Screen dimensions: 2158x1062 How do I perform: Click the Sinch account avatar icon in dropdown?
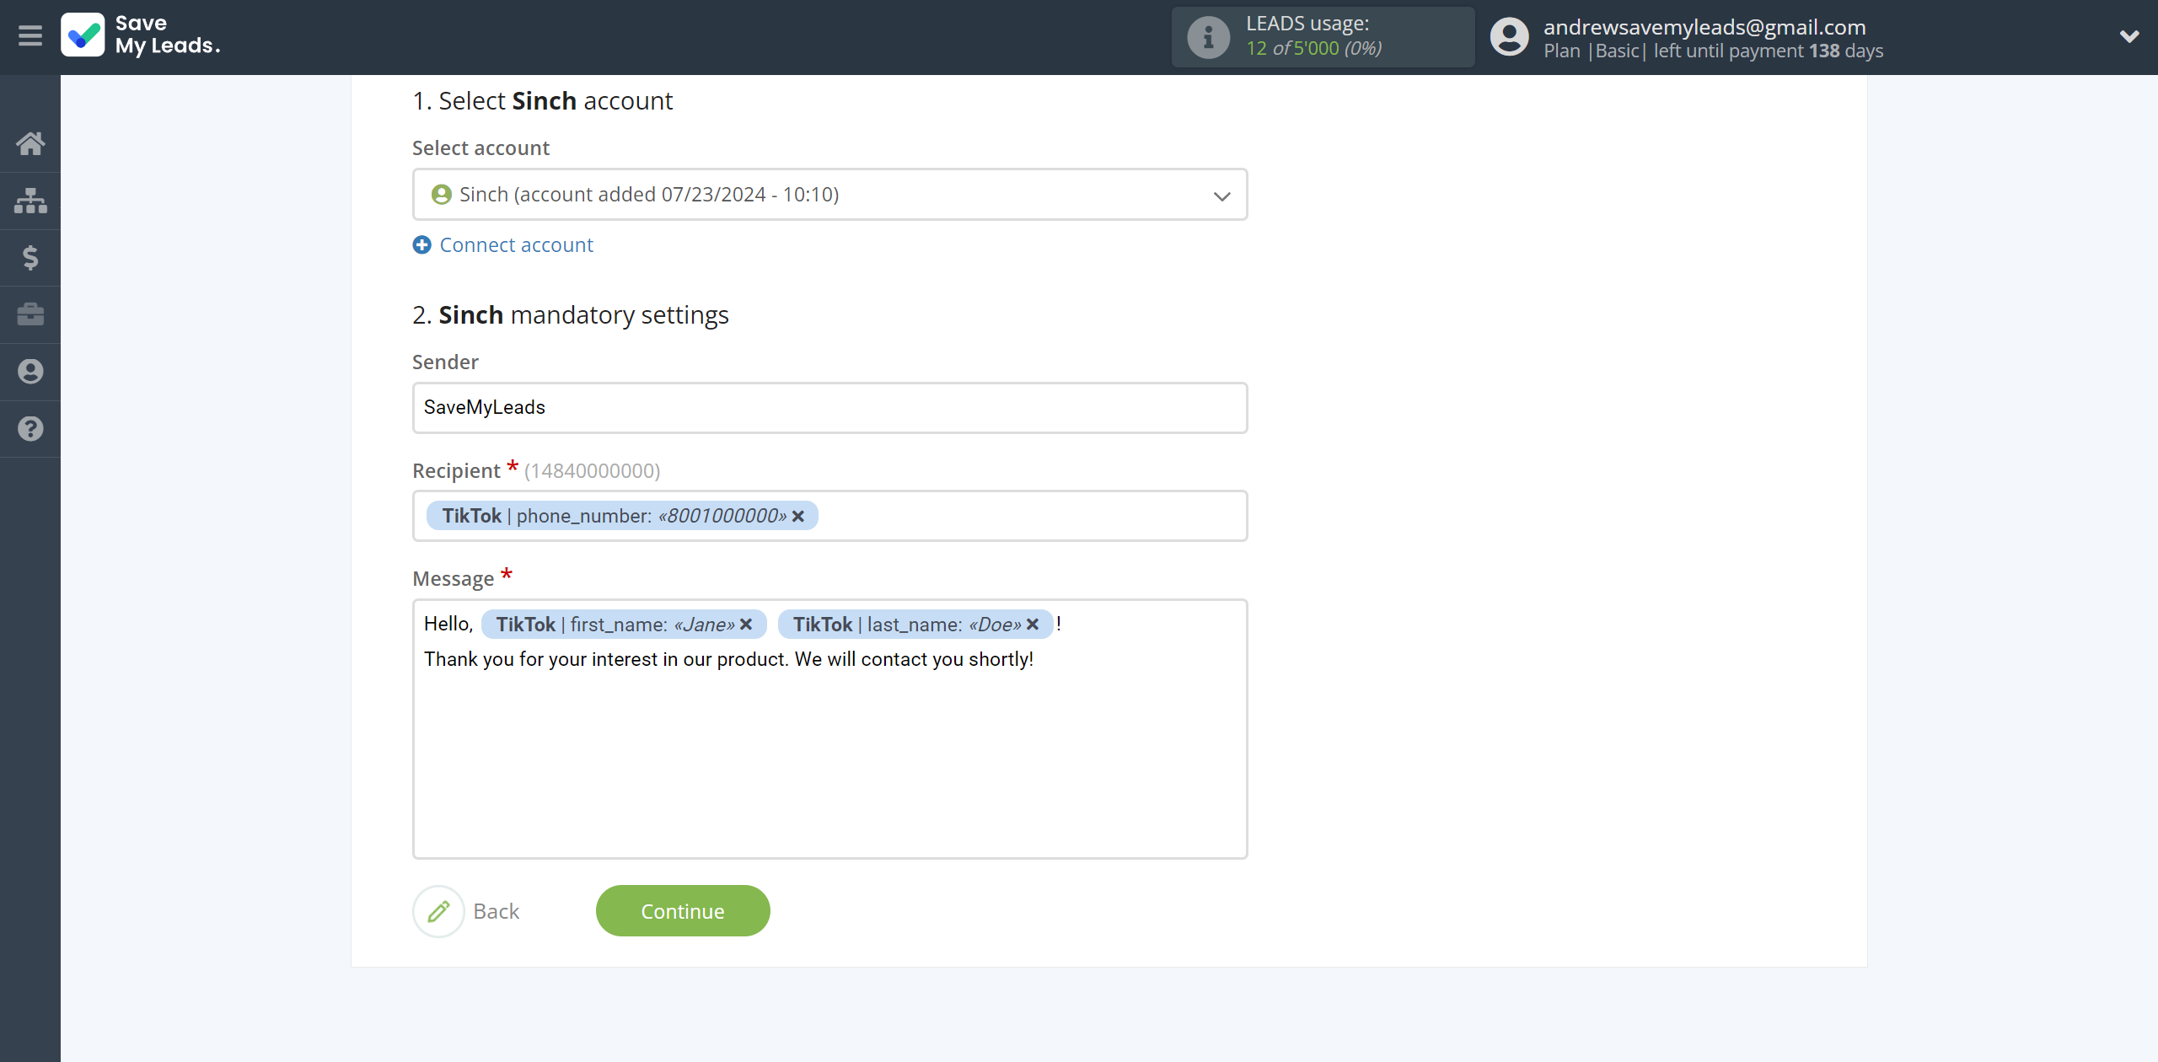441,195
